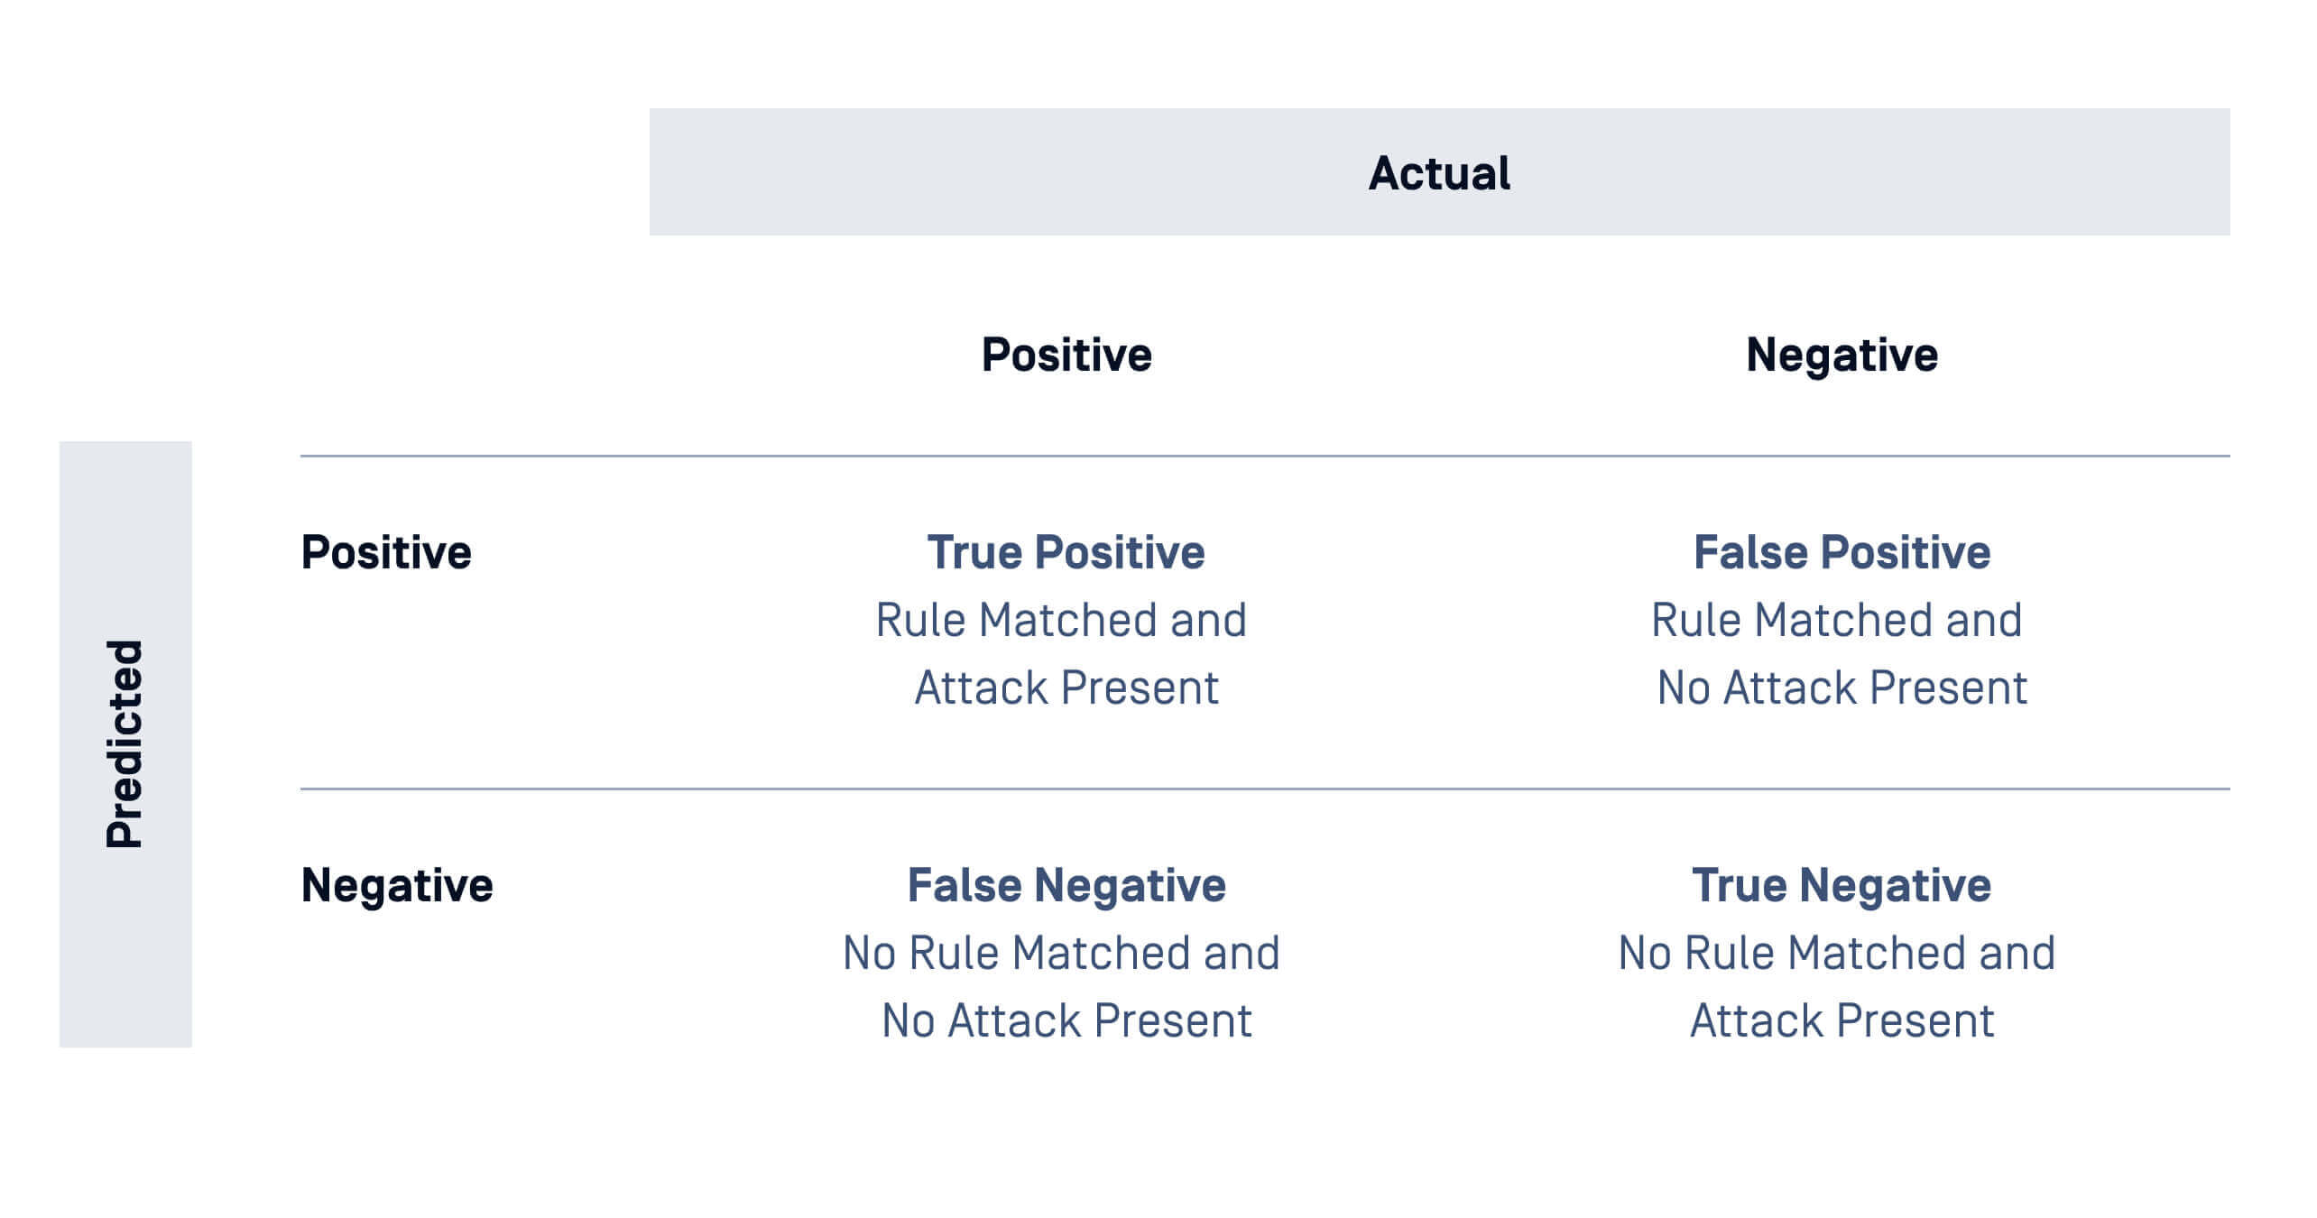
Task: Click the divider line above the Negative row
Action: point(1263,789)
